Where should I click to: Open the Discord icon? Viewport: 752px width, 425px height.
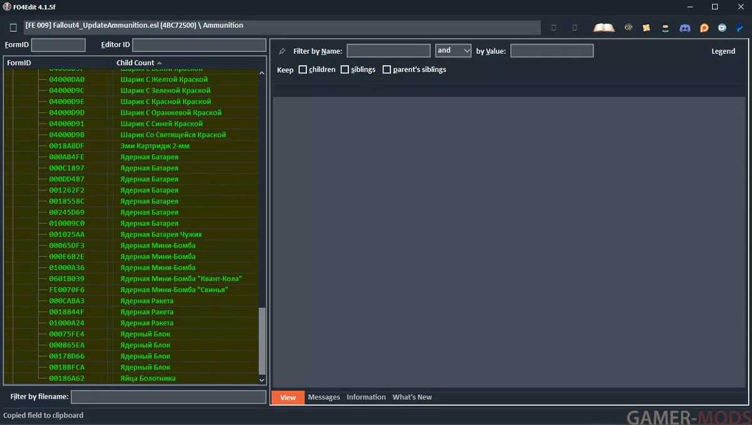(685, 28)
